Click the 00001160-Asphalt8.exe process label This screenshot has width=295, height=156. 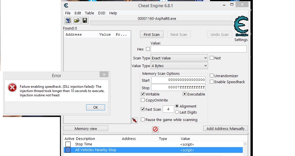(x=157, y=18)
